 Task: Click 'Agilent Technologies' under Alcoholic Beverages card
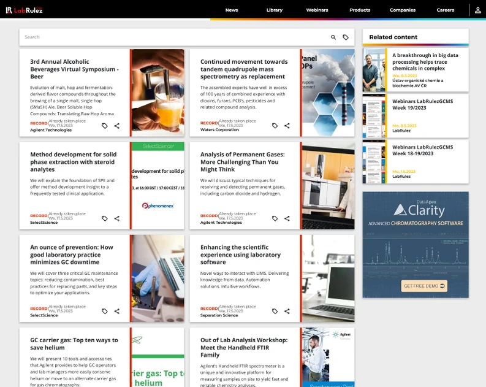click(51, 130)
